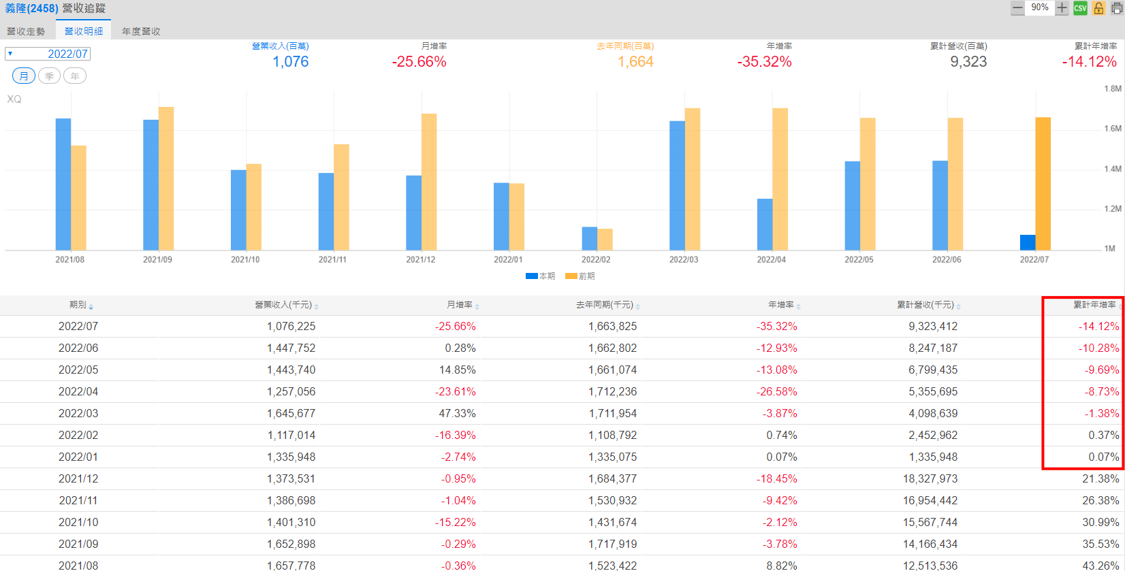Toggle the orange lock icon
1125x571 pixels.
click(1098, 8)
